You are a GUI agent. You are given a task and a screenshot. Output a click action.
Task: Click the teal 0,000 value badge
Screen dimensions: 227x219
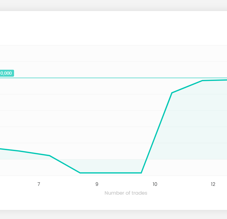click(x=7, y=73)
